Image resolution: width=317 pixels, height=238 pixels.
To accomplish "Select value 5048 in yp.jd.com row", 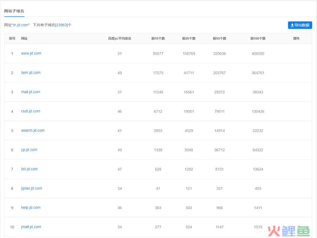I will [189, 150].
